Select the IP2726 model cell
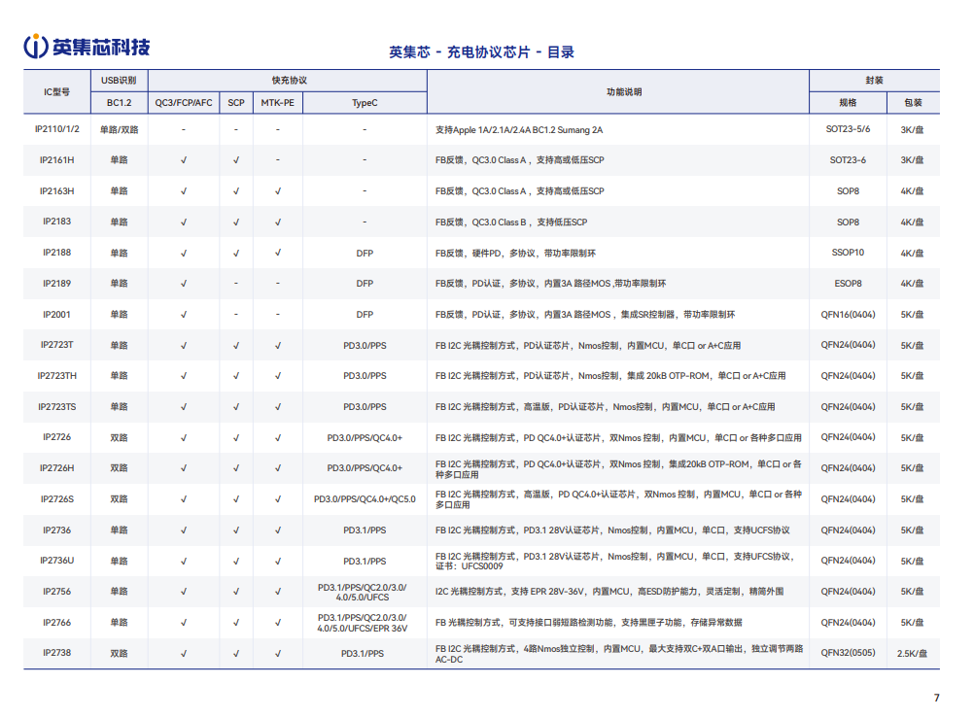Screen dimensions: 974x718 pyautogui.click(x=56, y=437)
